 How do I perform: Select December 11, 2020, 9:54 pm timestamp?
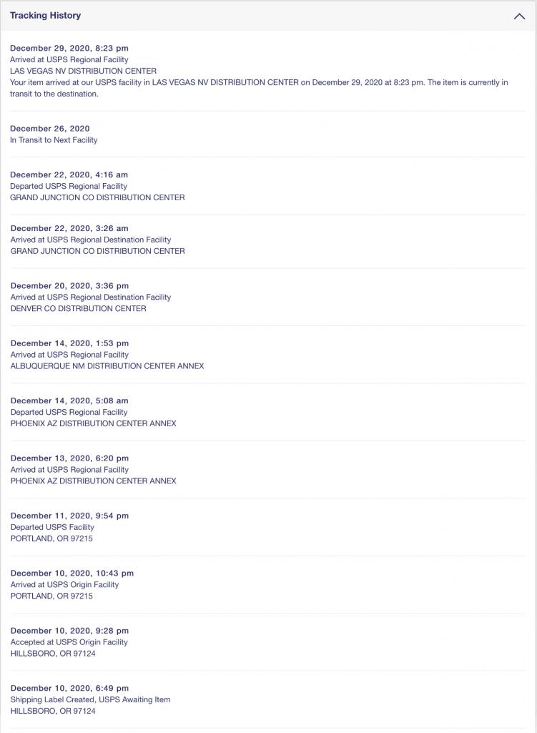69,516
